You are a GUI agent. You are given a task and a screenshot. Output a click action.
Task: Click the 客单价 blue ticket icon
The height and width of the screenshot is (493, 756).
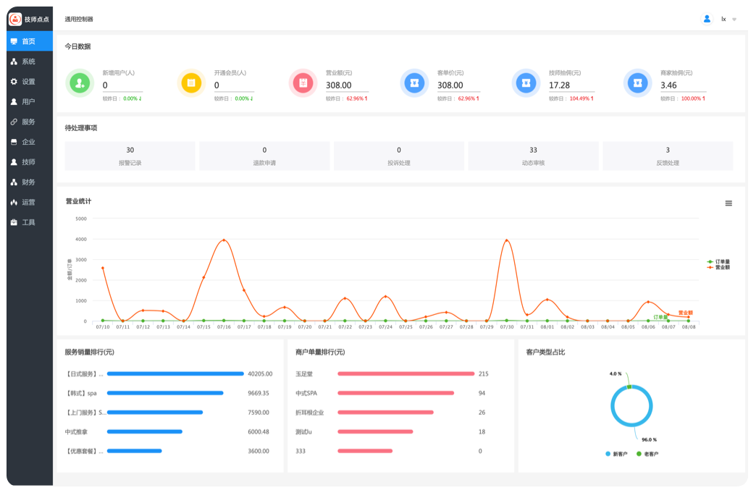pos(414,83)
